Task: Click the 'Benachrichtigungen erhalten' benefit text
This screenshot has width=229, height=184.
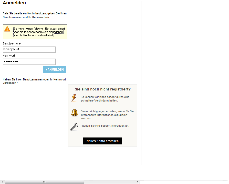Action: point(107,115)
